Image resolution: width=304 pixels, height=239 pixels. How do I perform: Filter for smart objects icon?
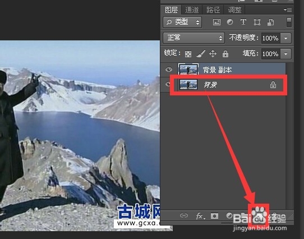[x=271, y=22]
